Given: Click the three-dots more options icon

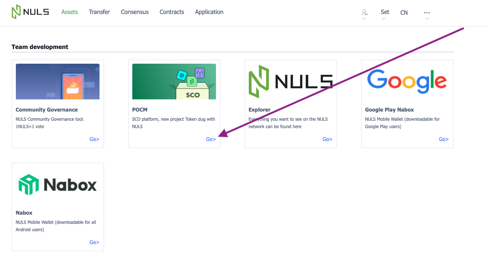Looking at the screenshot, I should coord(427,13).
